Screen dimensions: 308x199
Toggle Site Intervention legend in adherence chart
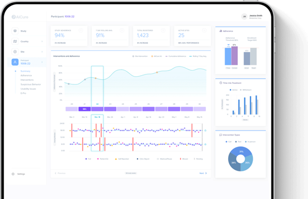coord(140,56)
